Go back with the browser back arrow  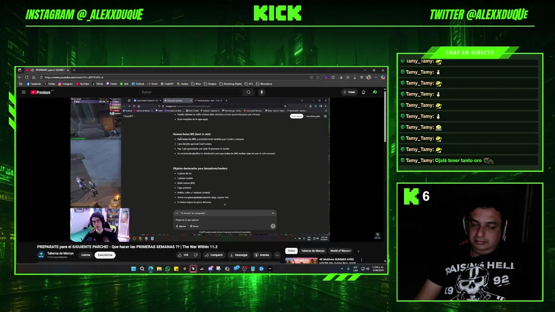point(20,77)
